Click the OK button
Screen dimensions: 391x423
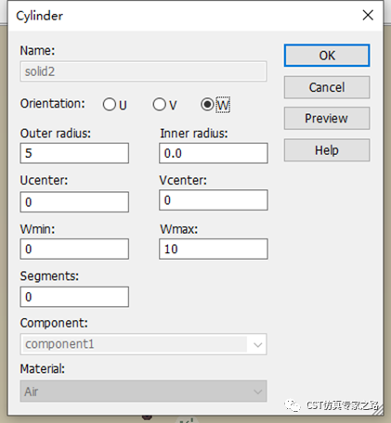(327, 56)
